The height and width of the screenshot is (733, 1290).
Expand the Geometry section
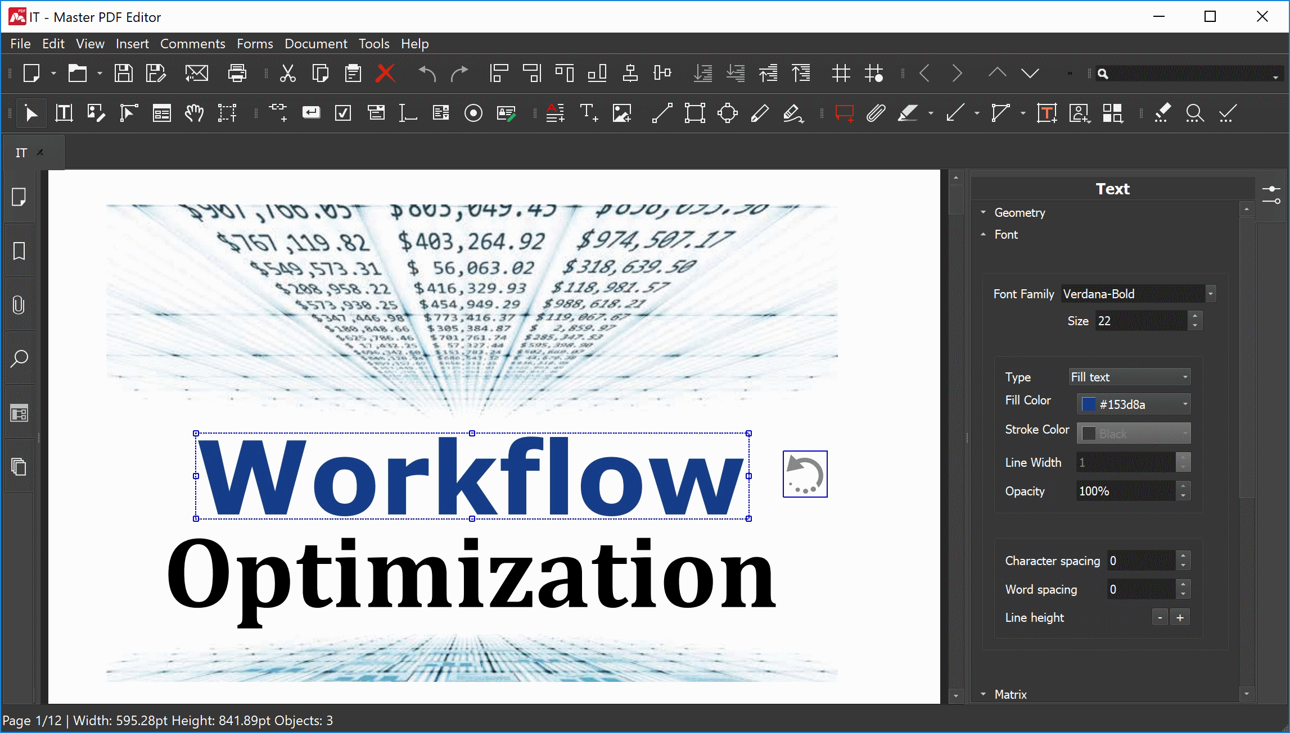[x=1021, y=212]
